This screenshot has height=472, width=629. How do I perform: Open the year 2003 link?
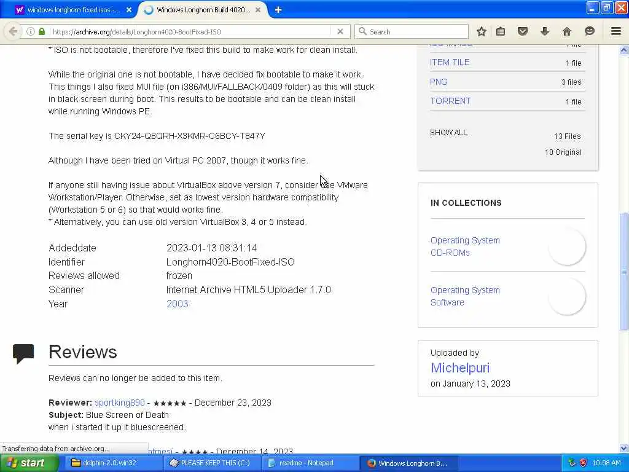click(x=178, y=304)
